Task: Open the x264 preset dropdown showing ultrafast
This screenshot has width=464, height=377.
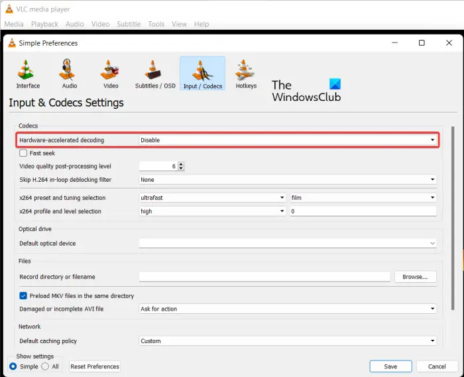Action: tap(212, 198)
